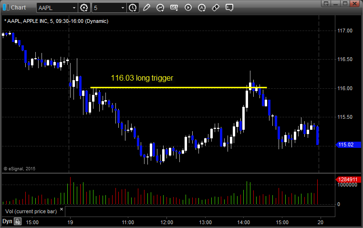363x228 pixels.
Task: Click the date 19 time axis label
Action: coord(70,222)
